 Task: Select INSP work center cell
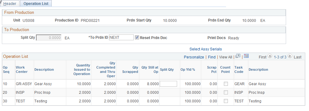coord(20,93)
